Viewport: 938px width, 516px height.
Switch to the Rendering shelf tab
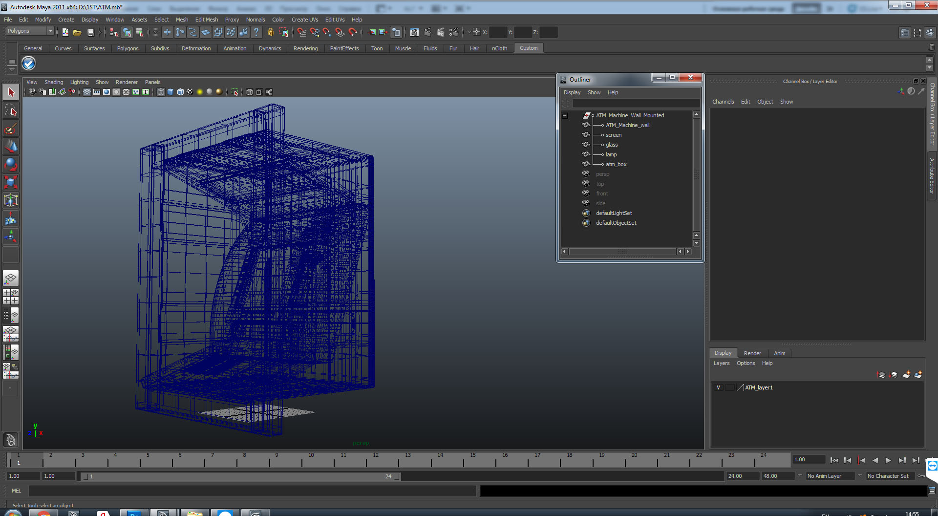tap(305, 48)
